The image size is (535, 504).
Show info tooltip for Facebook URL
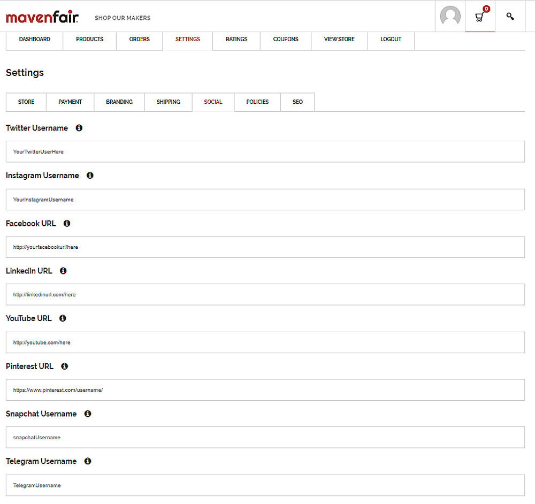click(x=67, y=224)
